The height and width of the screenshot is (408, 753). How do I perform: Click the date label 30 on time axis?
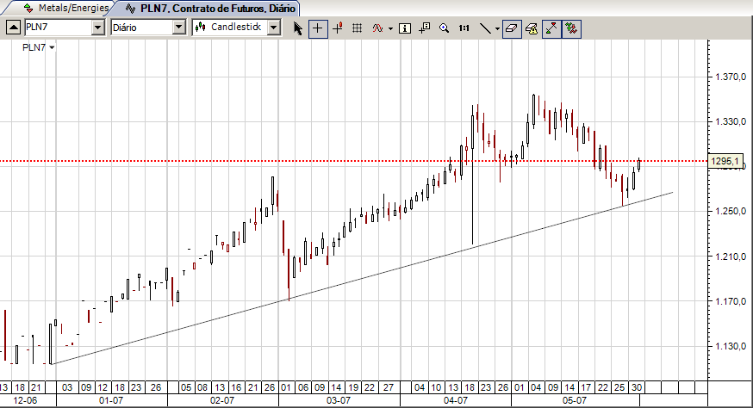pos(637,387)
